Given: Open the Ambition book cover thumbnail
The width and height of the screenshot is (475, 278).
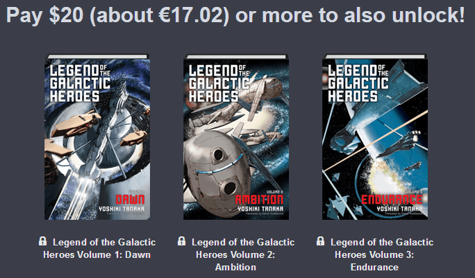Looking at the screenshot, I should [x=236, y=137].
